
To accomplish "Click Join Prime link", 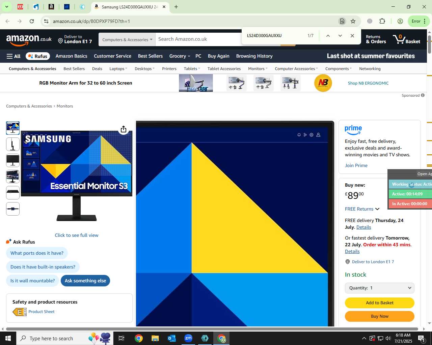I will pyautogui.click(x=356, y=165).
